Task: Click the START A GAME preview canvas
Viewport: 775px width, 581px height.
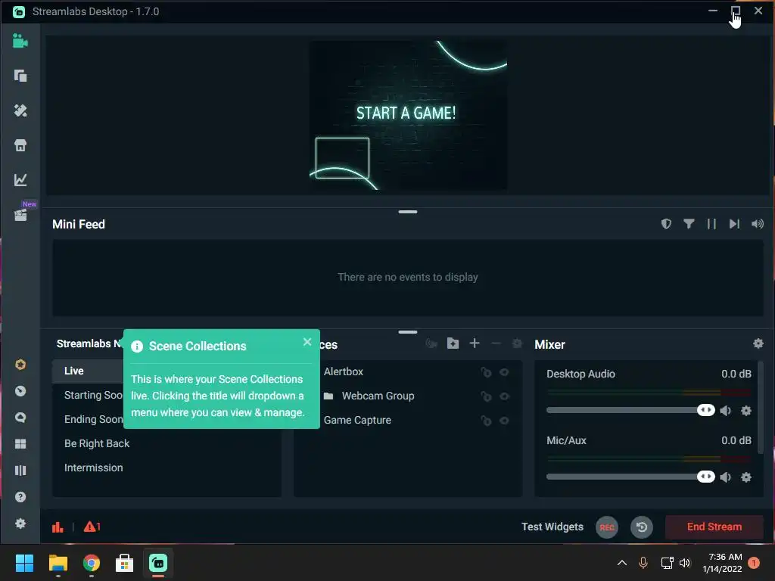Action: [x=408, y=115]
